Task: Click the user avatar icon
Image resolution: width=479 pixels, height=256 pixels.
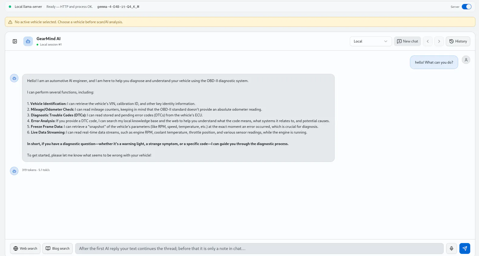Action: tap(466, 60)
